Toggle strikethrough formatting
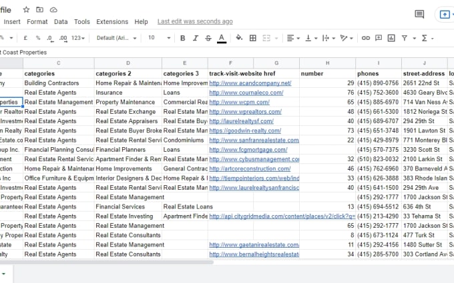The height and width of the screenshot is (283, 454). pyautogui.click(x=208, y=38)
